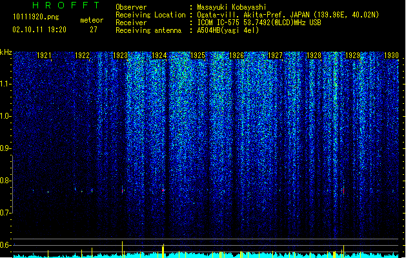The image size is (406, 258).
Task: Click the Receiving antenna label
Action: click(x=148, y=30)
